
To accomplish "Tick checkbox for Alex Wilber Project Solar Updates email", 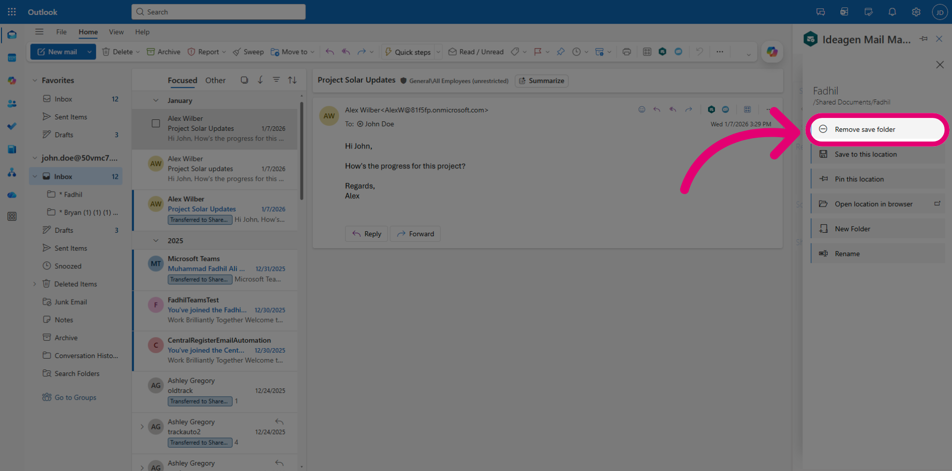I will [156, 123].
